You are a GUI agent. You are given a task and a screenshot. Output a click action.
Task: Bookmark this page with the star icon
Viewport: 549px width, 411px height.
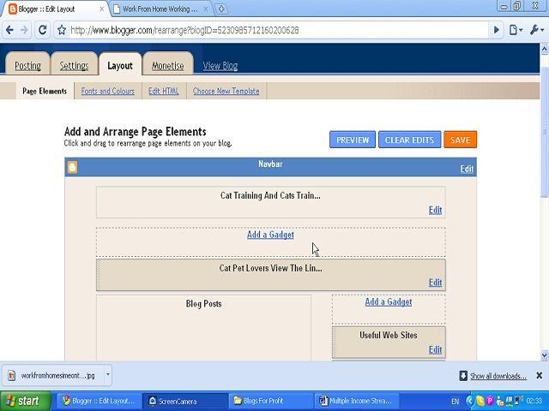[x=62, y=30]
